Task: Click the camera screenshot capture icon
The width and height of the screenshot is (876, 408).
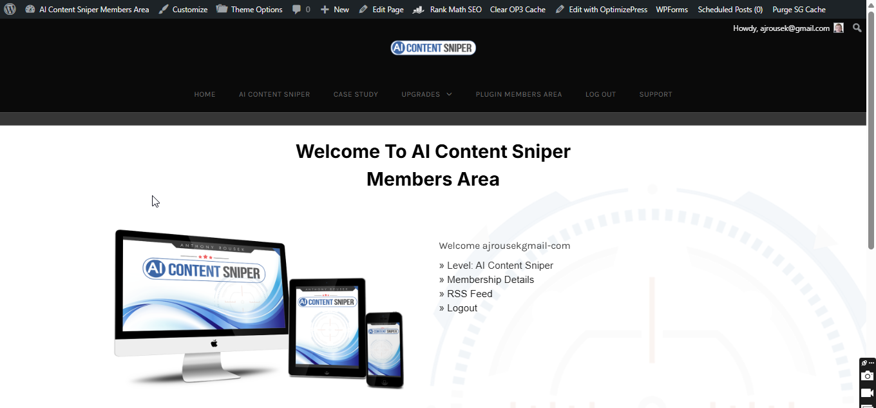Action: 868,376
